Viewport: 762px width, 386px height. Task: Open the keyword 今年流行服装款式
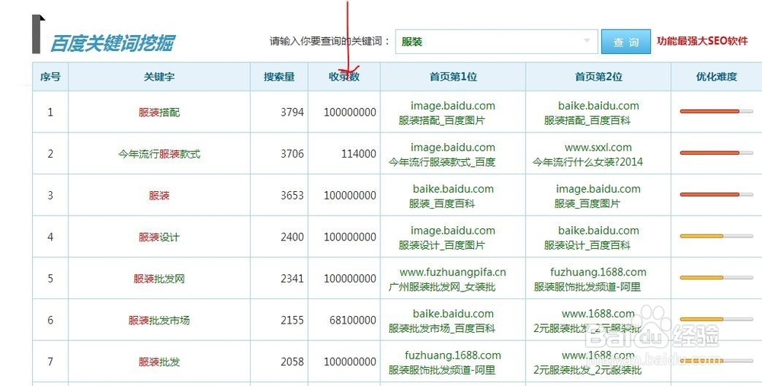pyautogui.click(x=159, y=155)
